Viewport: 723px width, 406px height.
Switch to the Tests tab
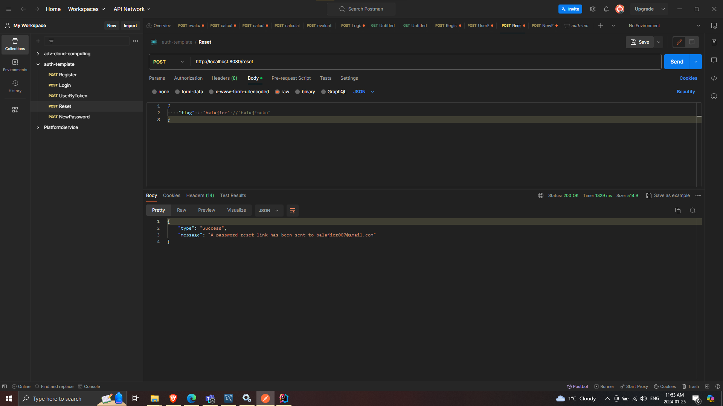[x=326, y=78]
